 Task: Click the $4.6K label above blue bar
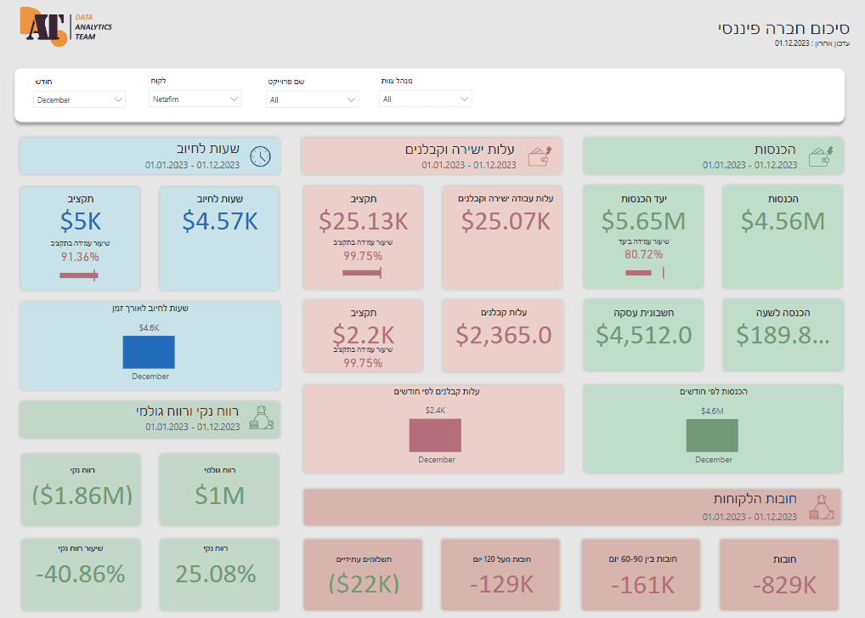pyautogui.click(x=149, y=328)
